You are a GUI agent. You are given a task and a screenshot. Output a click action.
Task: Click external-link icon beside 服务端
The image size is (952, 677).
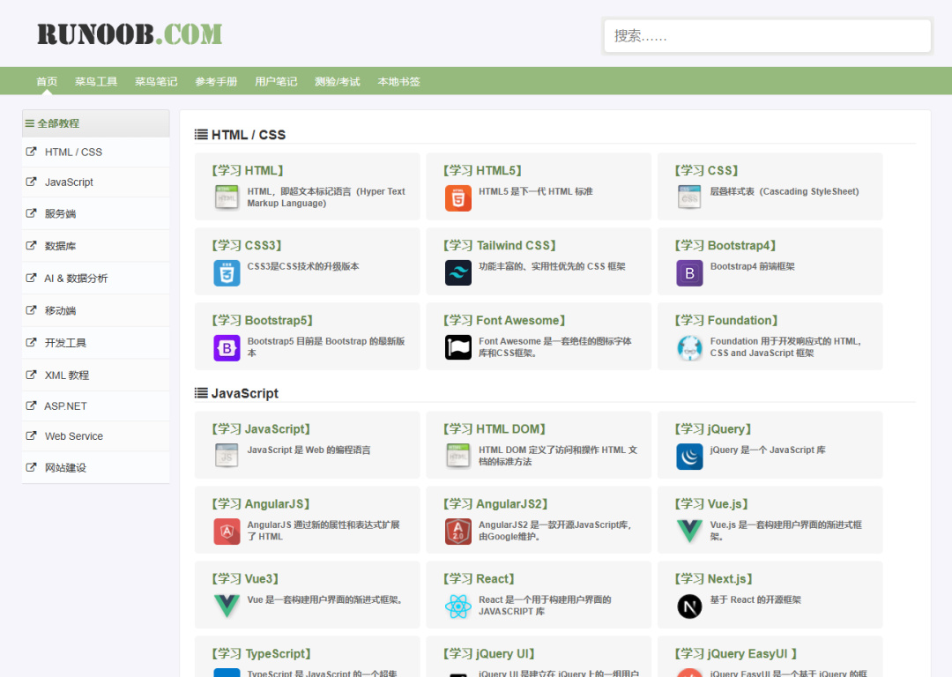pos(31,213)
